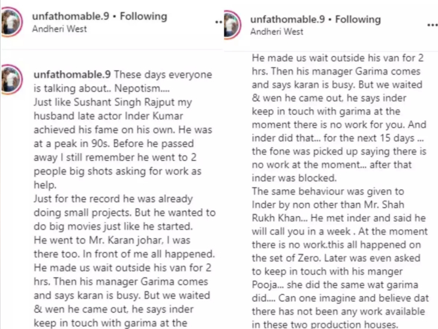Screen dimensions: 438x329
Task: Toggle the Following button on right post
Action: click(358, 19)
